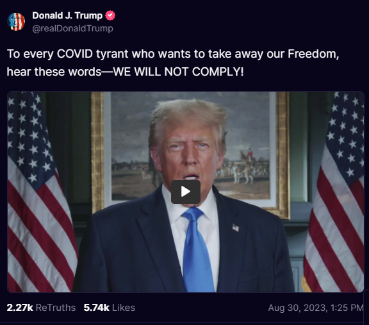Click the word Freedom in the post

313,54
